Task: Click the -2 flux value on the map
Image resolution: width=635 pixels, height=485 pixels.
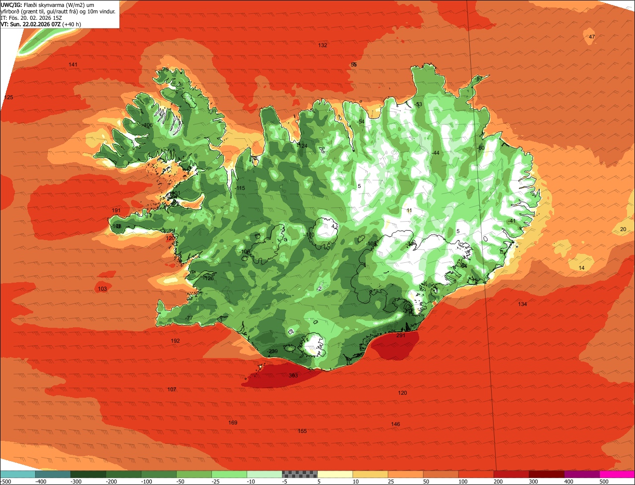Action: tap(319, 289)
